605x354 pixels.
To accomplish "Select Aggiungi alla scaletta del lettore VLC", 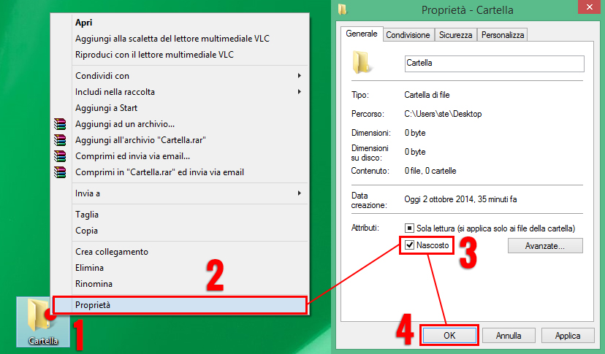I will coord(172,39).
